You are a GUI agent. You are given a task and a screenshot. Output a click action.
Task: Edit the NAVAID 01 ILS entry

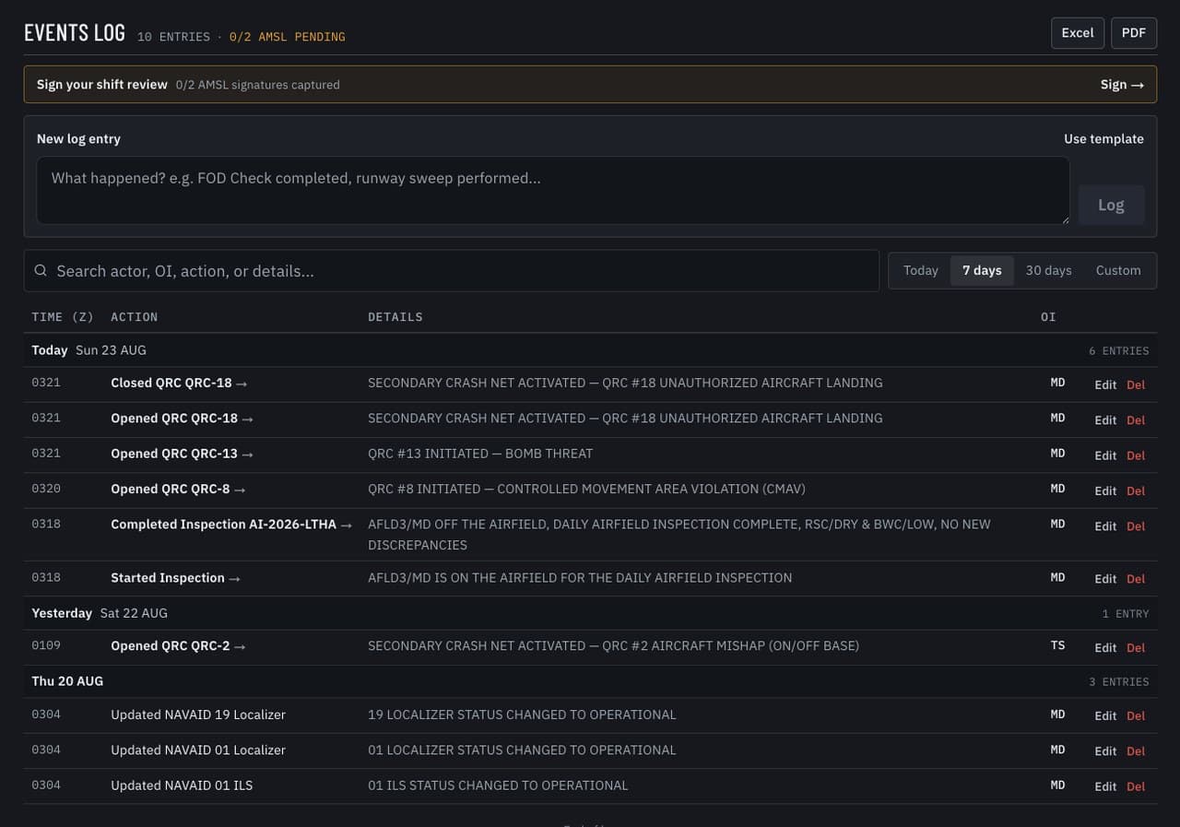pos(1105,786)
